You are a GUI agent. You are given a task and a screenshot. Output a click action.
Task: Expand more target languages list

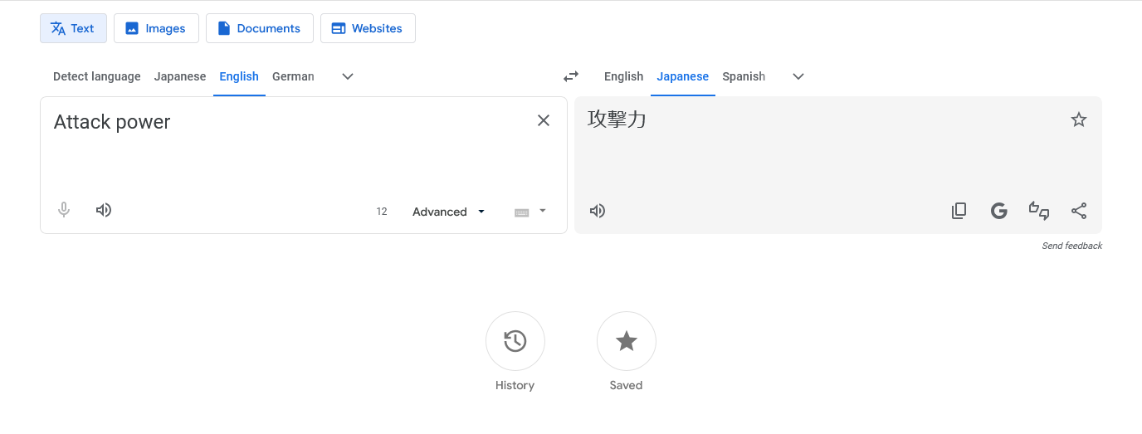[798, 76]
